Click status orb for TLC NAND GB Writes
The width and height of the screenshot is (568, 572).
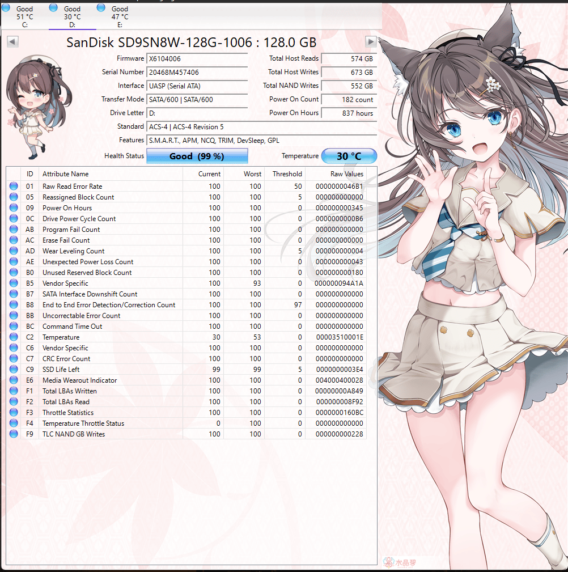click(14, 434)
